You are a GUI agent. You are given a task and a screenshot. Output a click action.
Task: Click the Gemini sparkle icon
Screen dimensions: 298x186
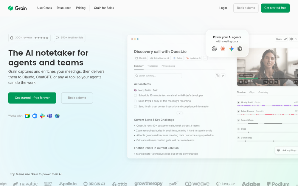231,49
